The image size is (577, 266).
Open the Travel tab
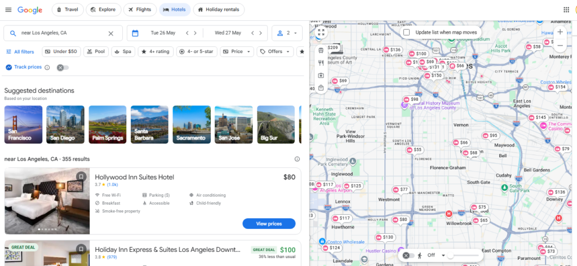[x=68, y=10]
